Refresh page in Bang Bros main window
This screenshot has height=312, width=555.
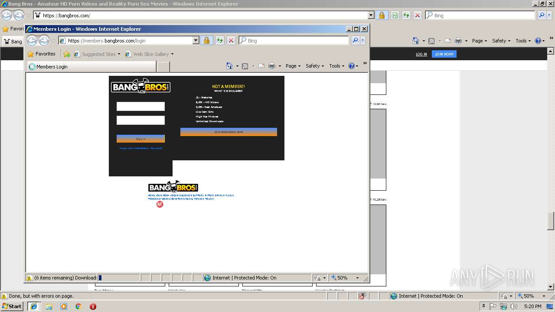pos(406,16)
